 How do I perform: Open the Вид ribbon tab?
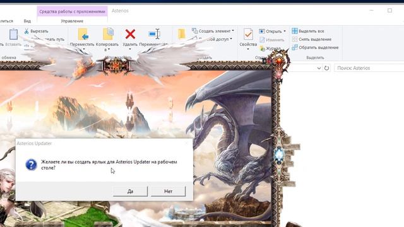click(27, 21)
